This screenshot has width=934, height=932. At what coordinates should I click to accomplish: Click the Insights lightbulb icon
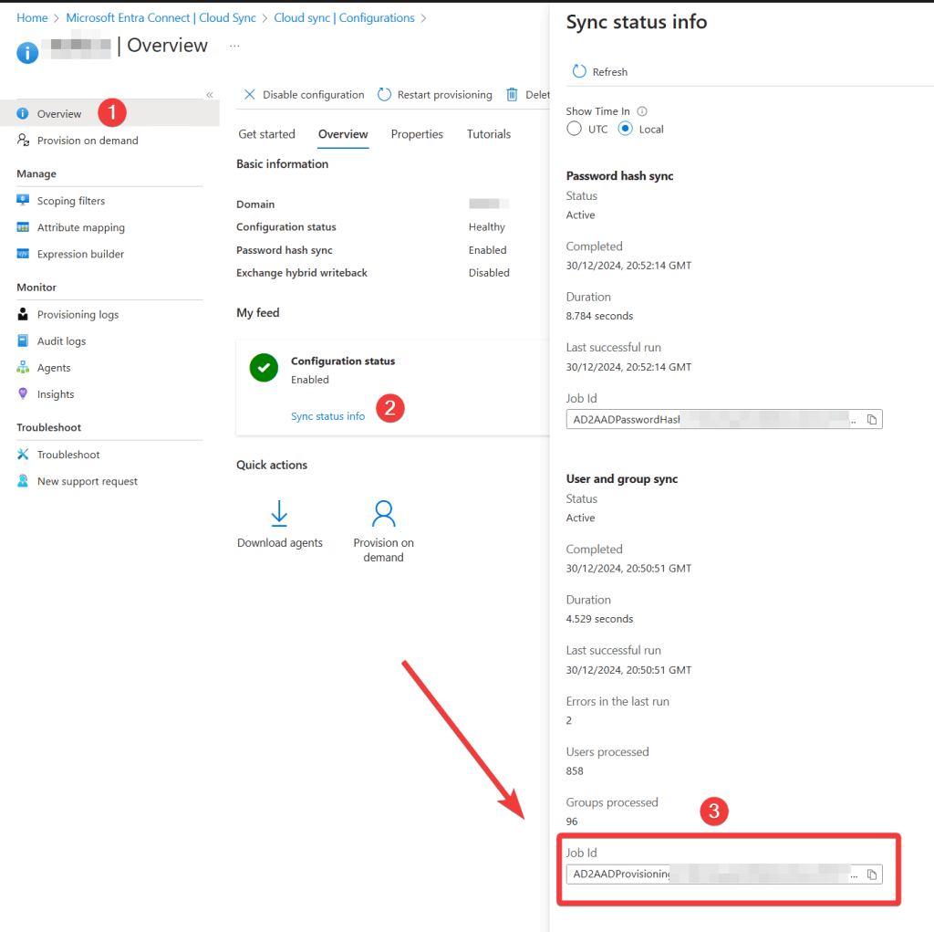pos(23,394)
